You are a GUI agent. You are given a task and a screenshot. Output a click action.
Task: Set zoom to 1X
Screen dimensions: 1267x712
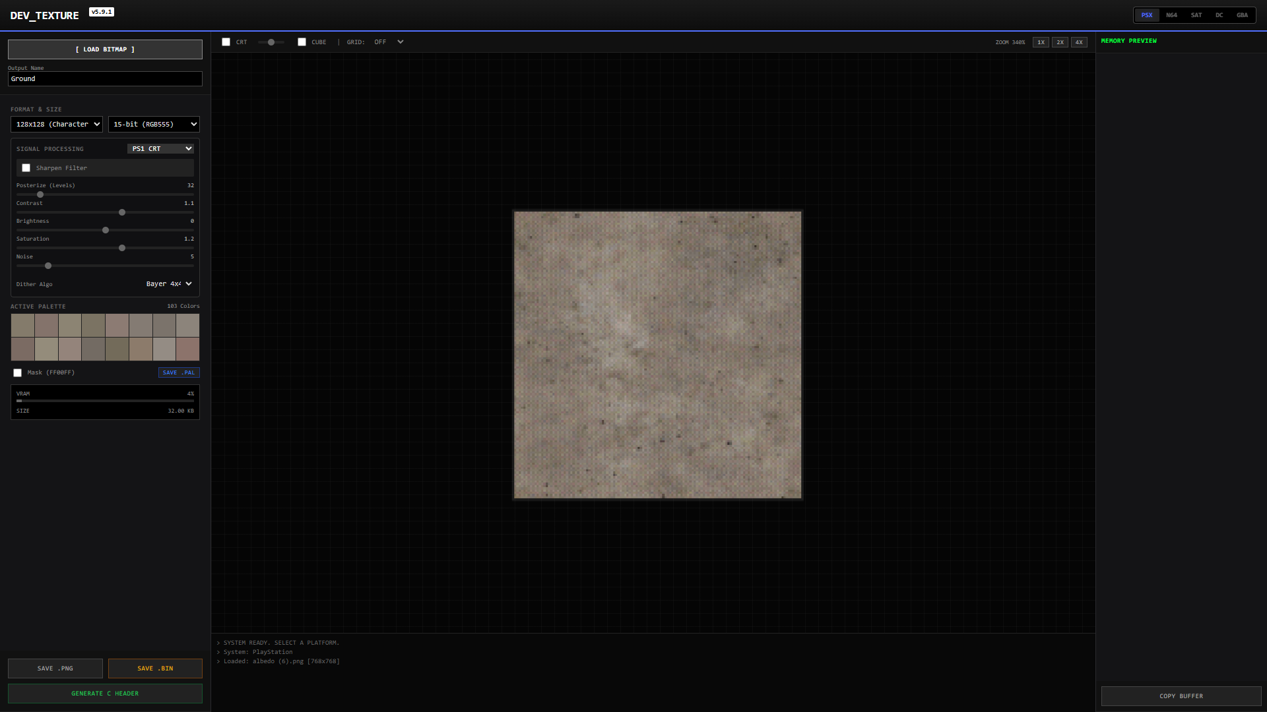(1041, 42)
